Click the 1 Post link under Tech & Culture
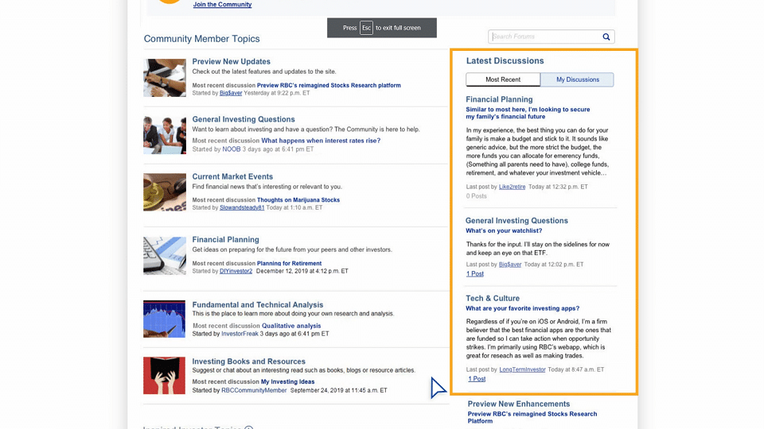The height and width of the screenshot is (429, 764). [x=477, y=379]
